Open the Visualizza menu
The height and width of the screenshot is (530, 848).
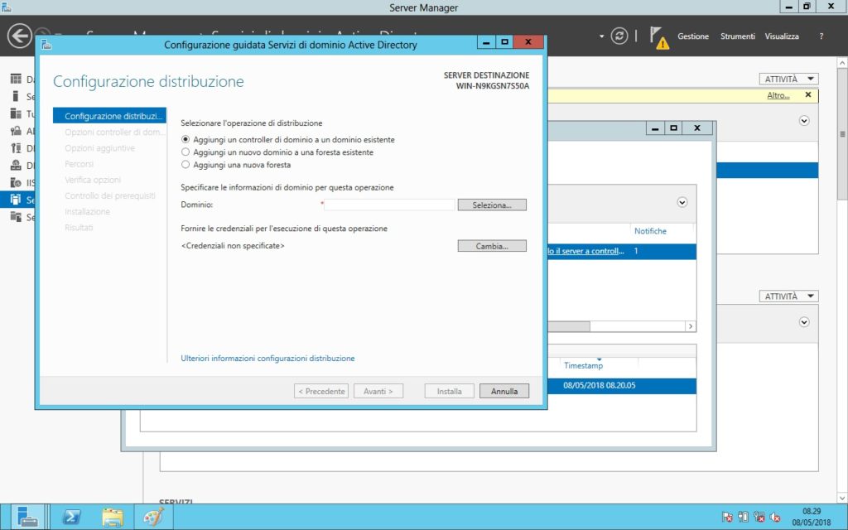(x=782, y=36)
